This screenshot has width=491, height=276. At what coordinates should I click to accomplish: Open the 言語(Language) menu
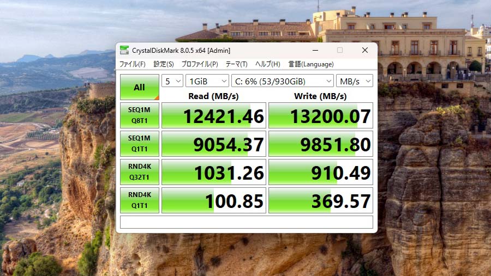[311, 64]
